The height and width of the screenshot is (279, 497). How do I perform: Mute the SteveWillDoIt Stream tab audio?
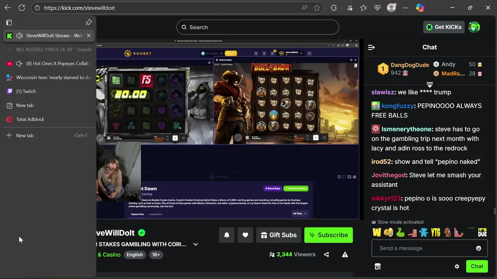[x=19, y=36]
